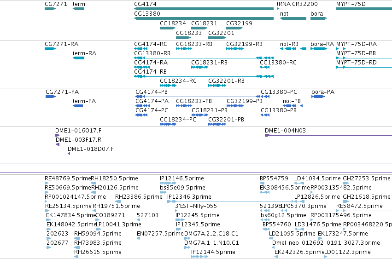The height and width of the screenshot is (259, 392).
Task: Select the CG32201-PB protein feature
Action: [x=217, y=124]
